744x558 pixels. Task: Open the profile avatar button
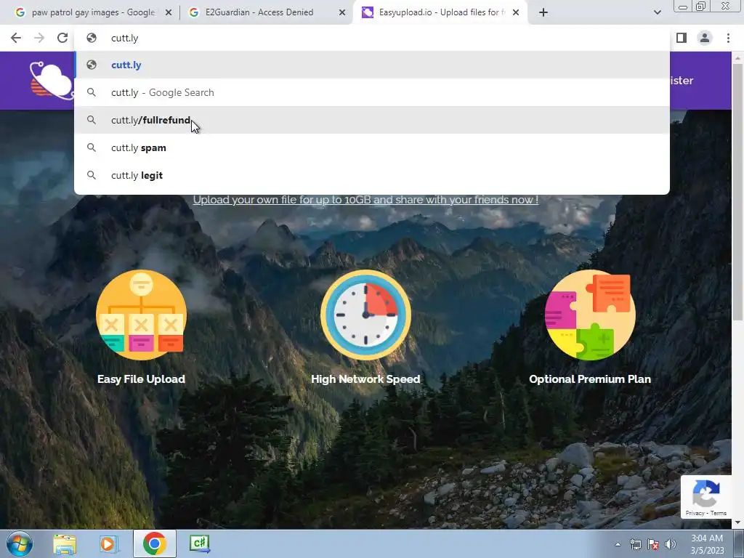point(705,38)
